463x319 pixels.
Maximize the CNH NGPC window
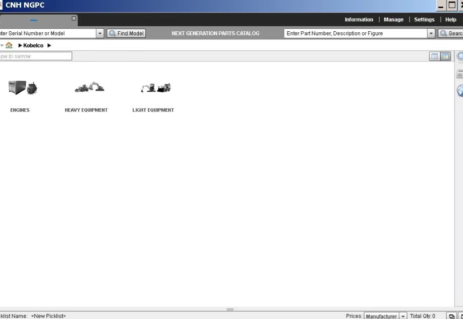(452, 6)
